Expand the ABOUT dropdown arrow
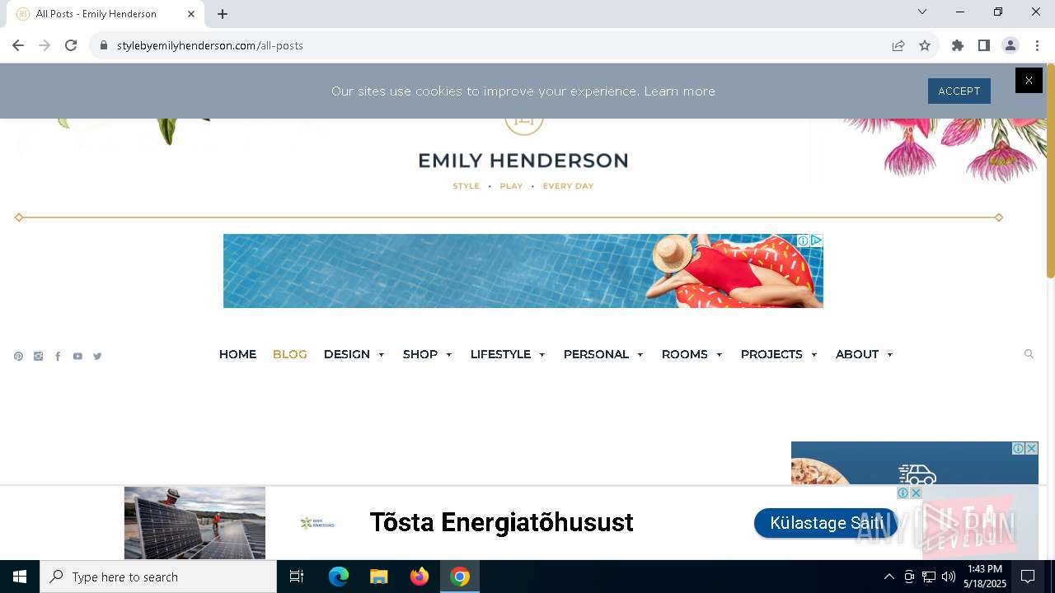Viewport: 1055px width, 593px height. coord(890,355)
